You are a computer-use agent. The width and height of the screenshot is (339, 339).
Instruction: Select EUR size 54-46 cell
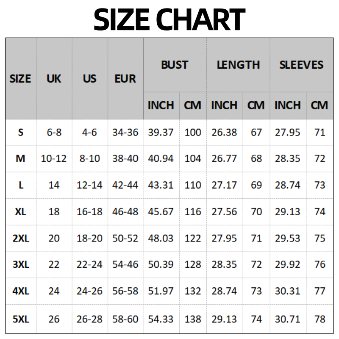click(125, 264)
